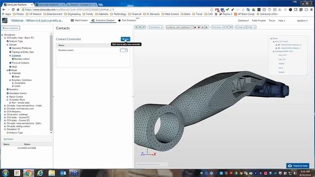Click the fourth selection-mode icon

(207, 27)
